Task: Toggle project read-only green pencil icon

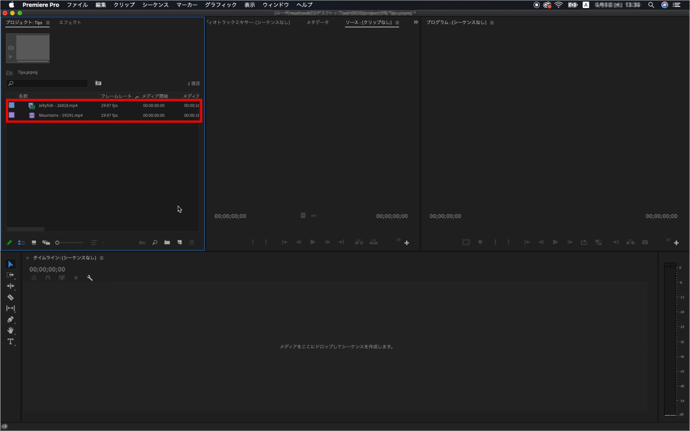Action: tap(9, 243)
